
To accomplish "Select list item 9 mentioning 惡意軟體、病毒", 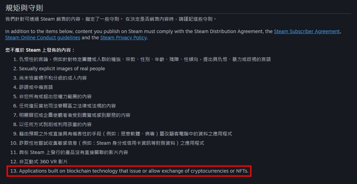I will [x=125, y=134].
